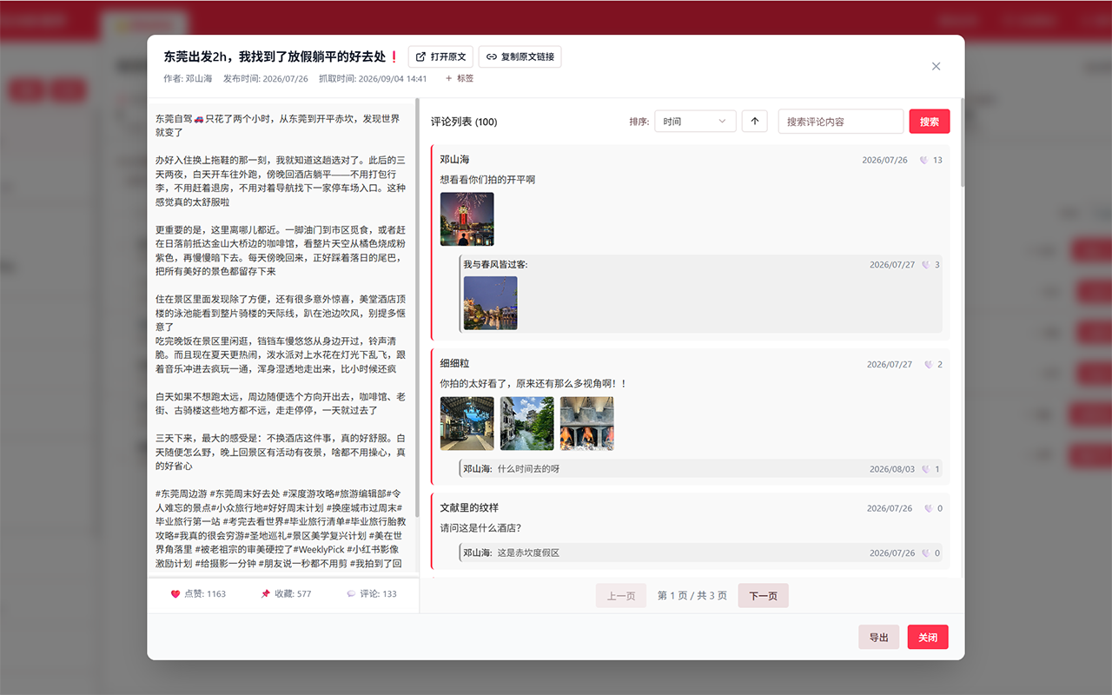Open third thumbnail in 细细粒's comment
The width and height of the screenshot is (1112, 695).
tap(587, 423)
